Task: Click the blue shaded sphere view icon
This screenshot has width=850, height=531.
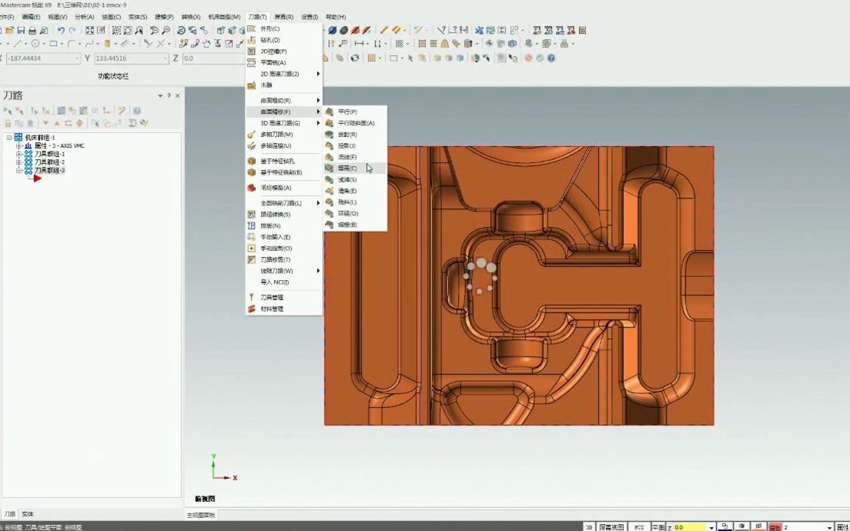Action: (332, 31)
